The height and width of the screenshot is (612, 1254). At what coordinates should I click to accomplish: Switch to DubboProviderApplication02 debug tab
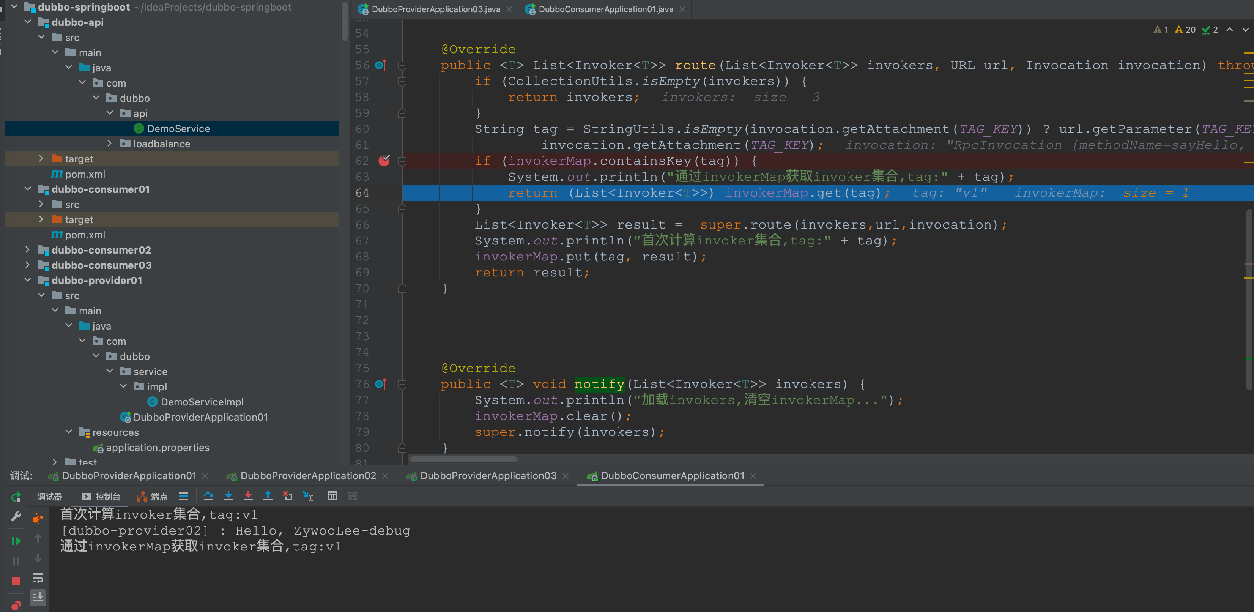tap(308, 476)
